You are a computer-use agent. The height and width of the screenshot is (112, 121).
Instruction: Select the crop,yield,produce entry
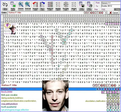pyautogui.click(x=9, y=104)
